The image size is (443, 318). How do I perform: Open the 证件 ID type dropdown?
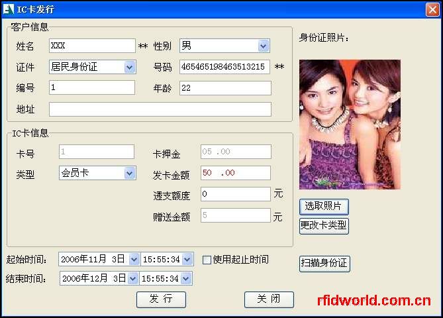[130, 68]
